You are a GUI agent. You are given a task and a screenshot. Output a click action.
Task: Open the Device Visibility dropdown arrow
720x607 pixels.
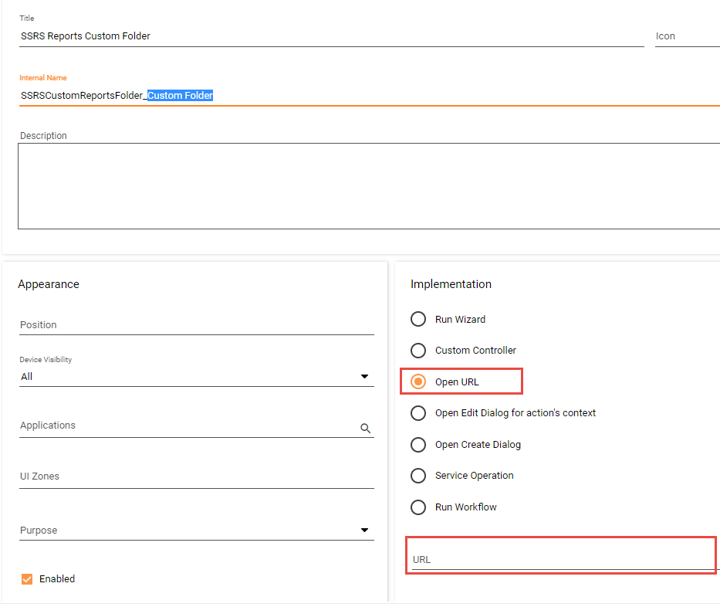click(x=364, y=377)
